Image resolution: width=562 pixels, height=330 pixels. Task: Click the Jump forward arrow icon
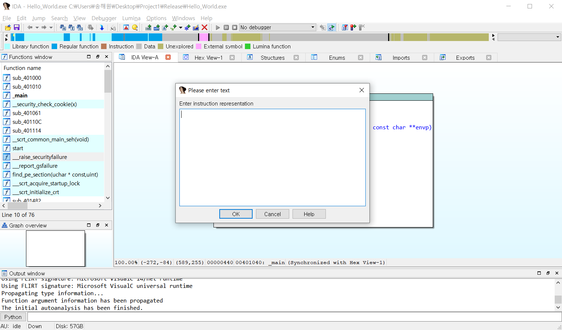coord(44,27)
